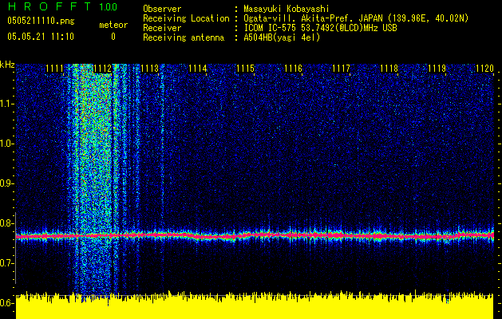Click the 0.7 kHz axis label
The height and width of the screenshot is (319, 502).
click(x=7, y=263)
